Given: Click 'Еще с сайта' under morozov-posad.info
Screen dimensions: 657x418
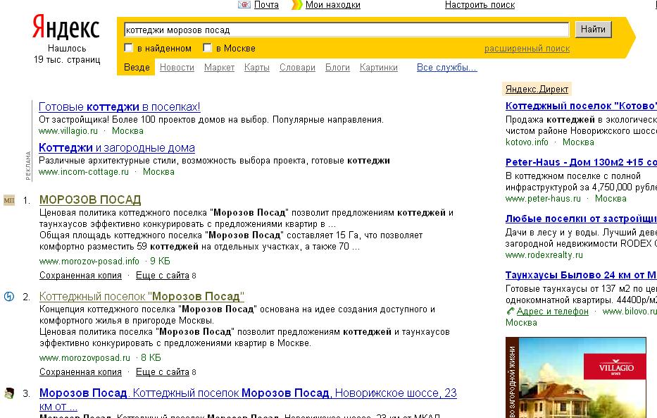Looking at the screenshot, I should pyautogui.click(x=163, y=276).
